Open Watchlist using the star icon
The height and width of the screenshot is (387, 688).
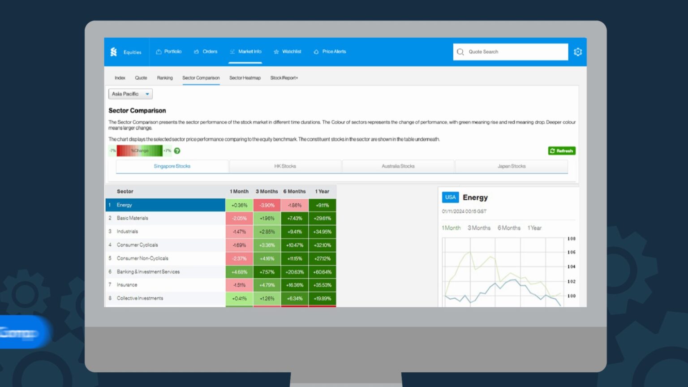pyautogui.click(x=276, y=52)
